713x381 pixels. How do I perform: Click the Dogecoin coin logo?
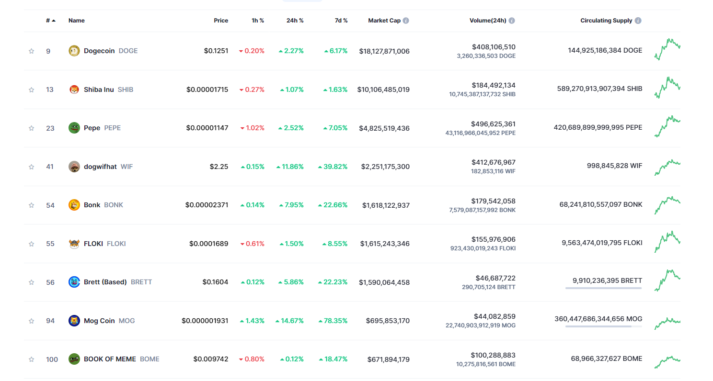pyautogui.click(x=74, y=51)
